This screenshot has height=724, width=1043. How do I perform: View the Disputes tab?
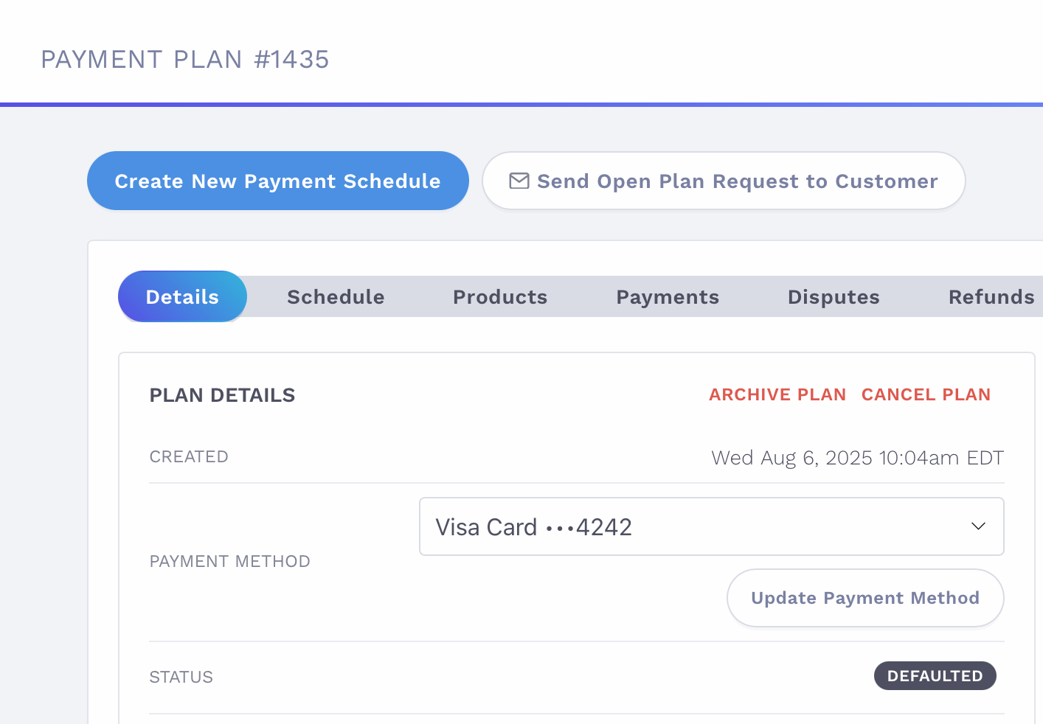point(834,297)
